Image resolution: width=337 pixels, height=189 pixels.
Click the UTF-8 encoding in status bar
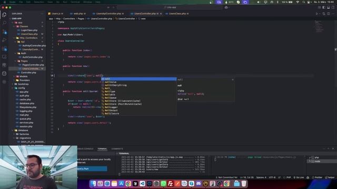click(x=272, y=177)
